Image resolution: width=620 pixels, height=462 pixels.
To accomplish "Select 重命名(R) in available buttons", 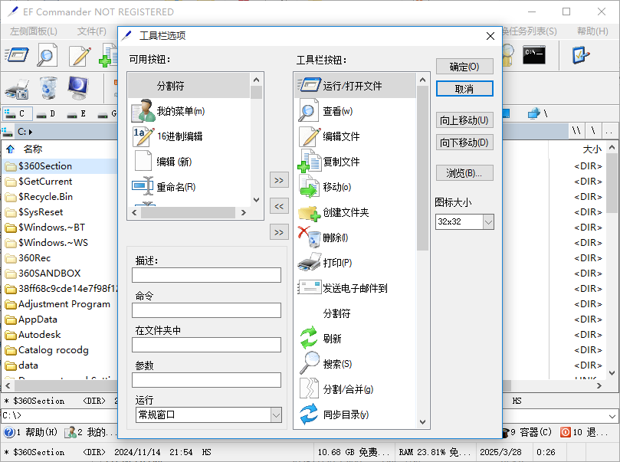I will (189, 187).
